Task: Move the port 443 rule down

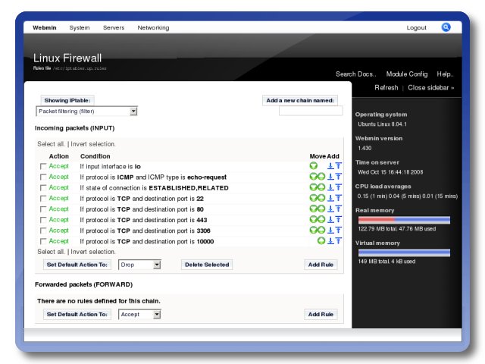Action: pos(313,220)
